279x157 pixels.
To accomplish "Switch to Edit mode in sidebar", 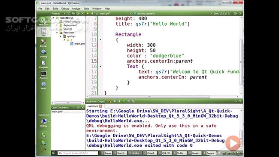I will 43,32.
